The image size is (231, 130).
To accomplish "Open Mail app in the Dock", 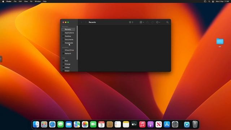I will point(69,124).
